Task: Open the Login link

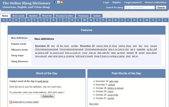Action: [106, 2]
